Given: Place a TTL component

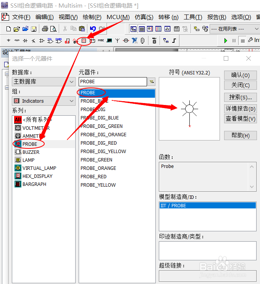Looking at the screenshot, I should tap(50, 40).
